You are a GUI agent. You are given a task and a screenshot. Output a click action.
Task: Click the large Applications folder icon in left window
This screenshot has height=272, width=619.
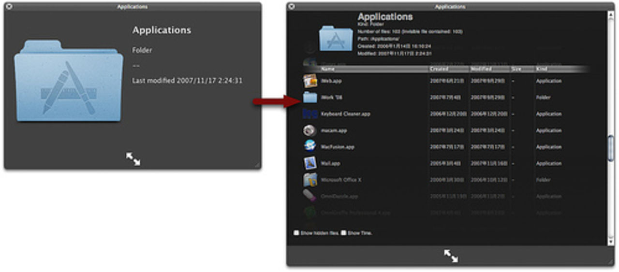68,81
